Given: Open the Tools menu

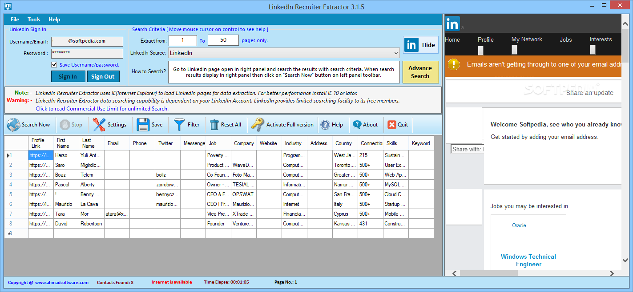Looking at the screenshot, I should pos(34,20).
